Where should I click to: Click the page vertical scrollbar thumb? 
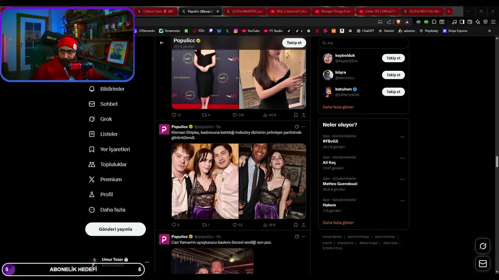(x=497, y=162)
